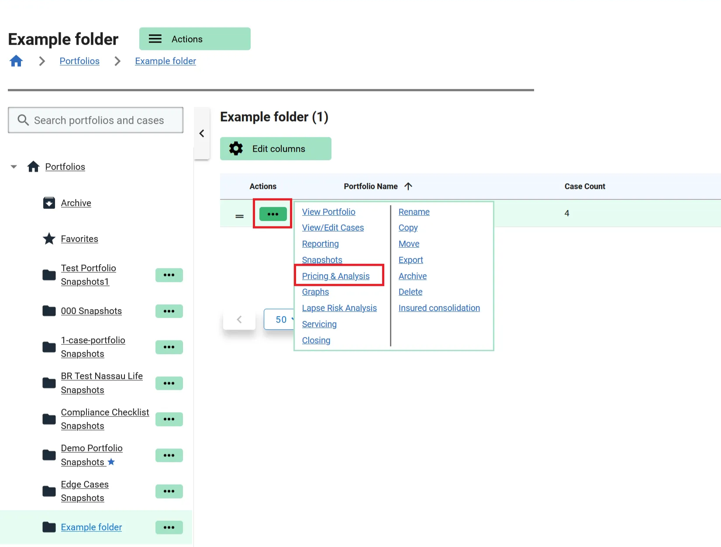The height and width of the screenshot is (547, 721).
Task: Select Pricing & Analysis from the menu
Action: 335,276
